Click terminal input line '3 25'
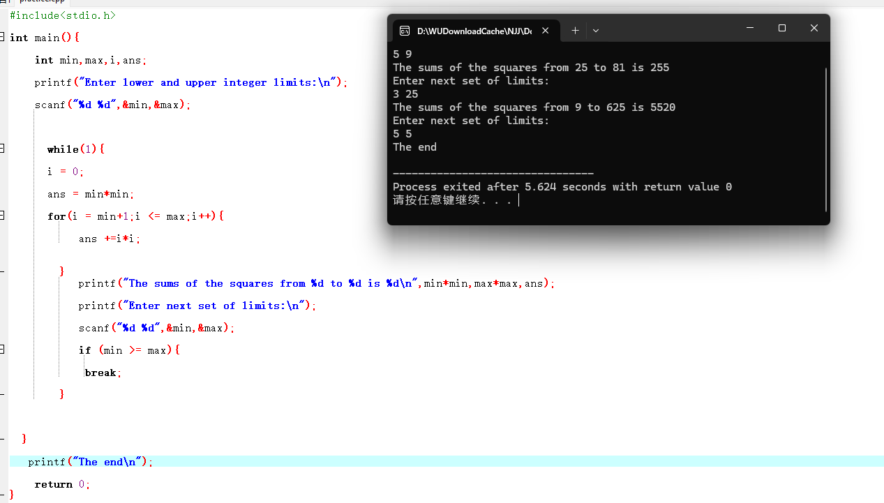 point(405,93)
